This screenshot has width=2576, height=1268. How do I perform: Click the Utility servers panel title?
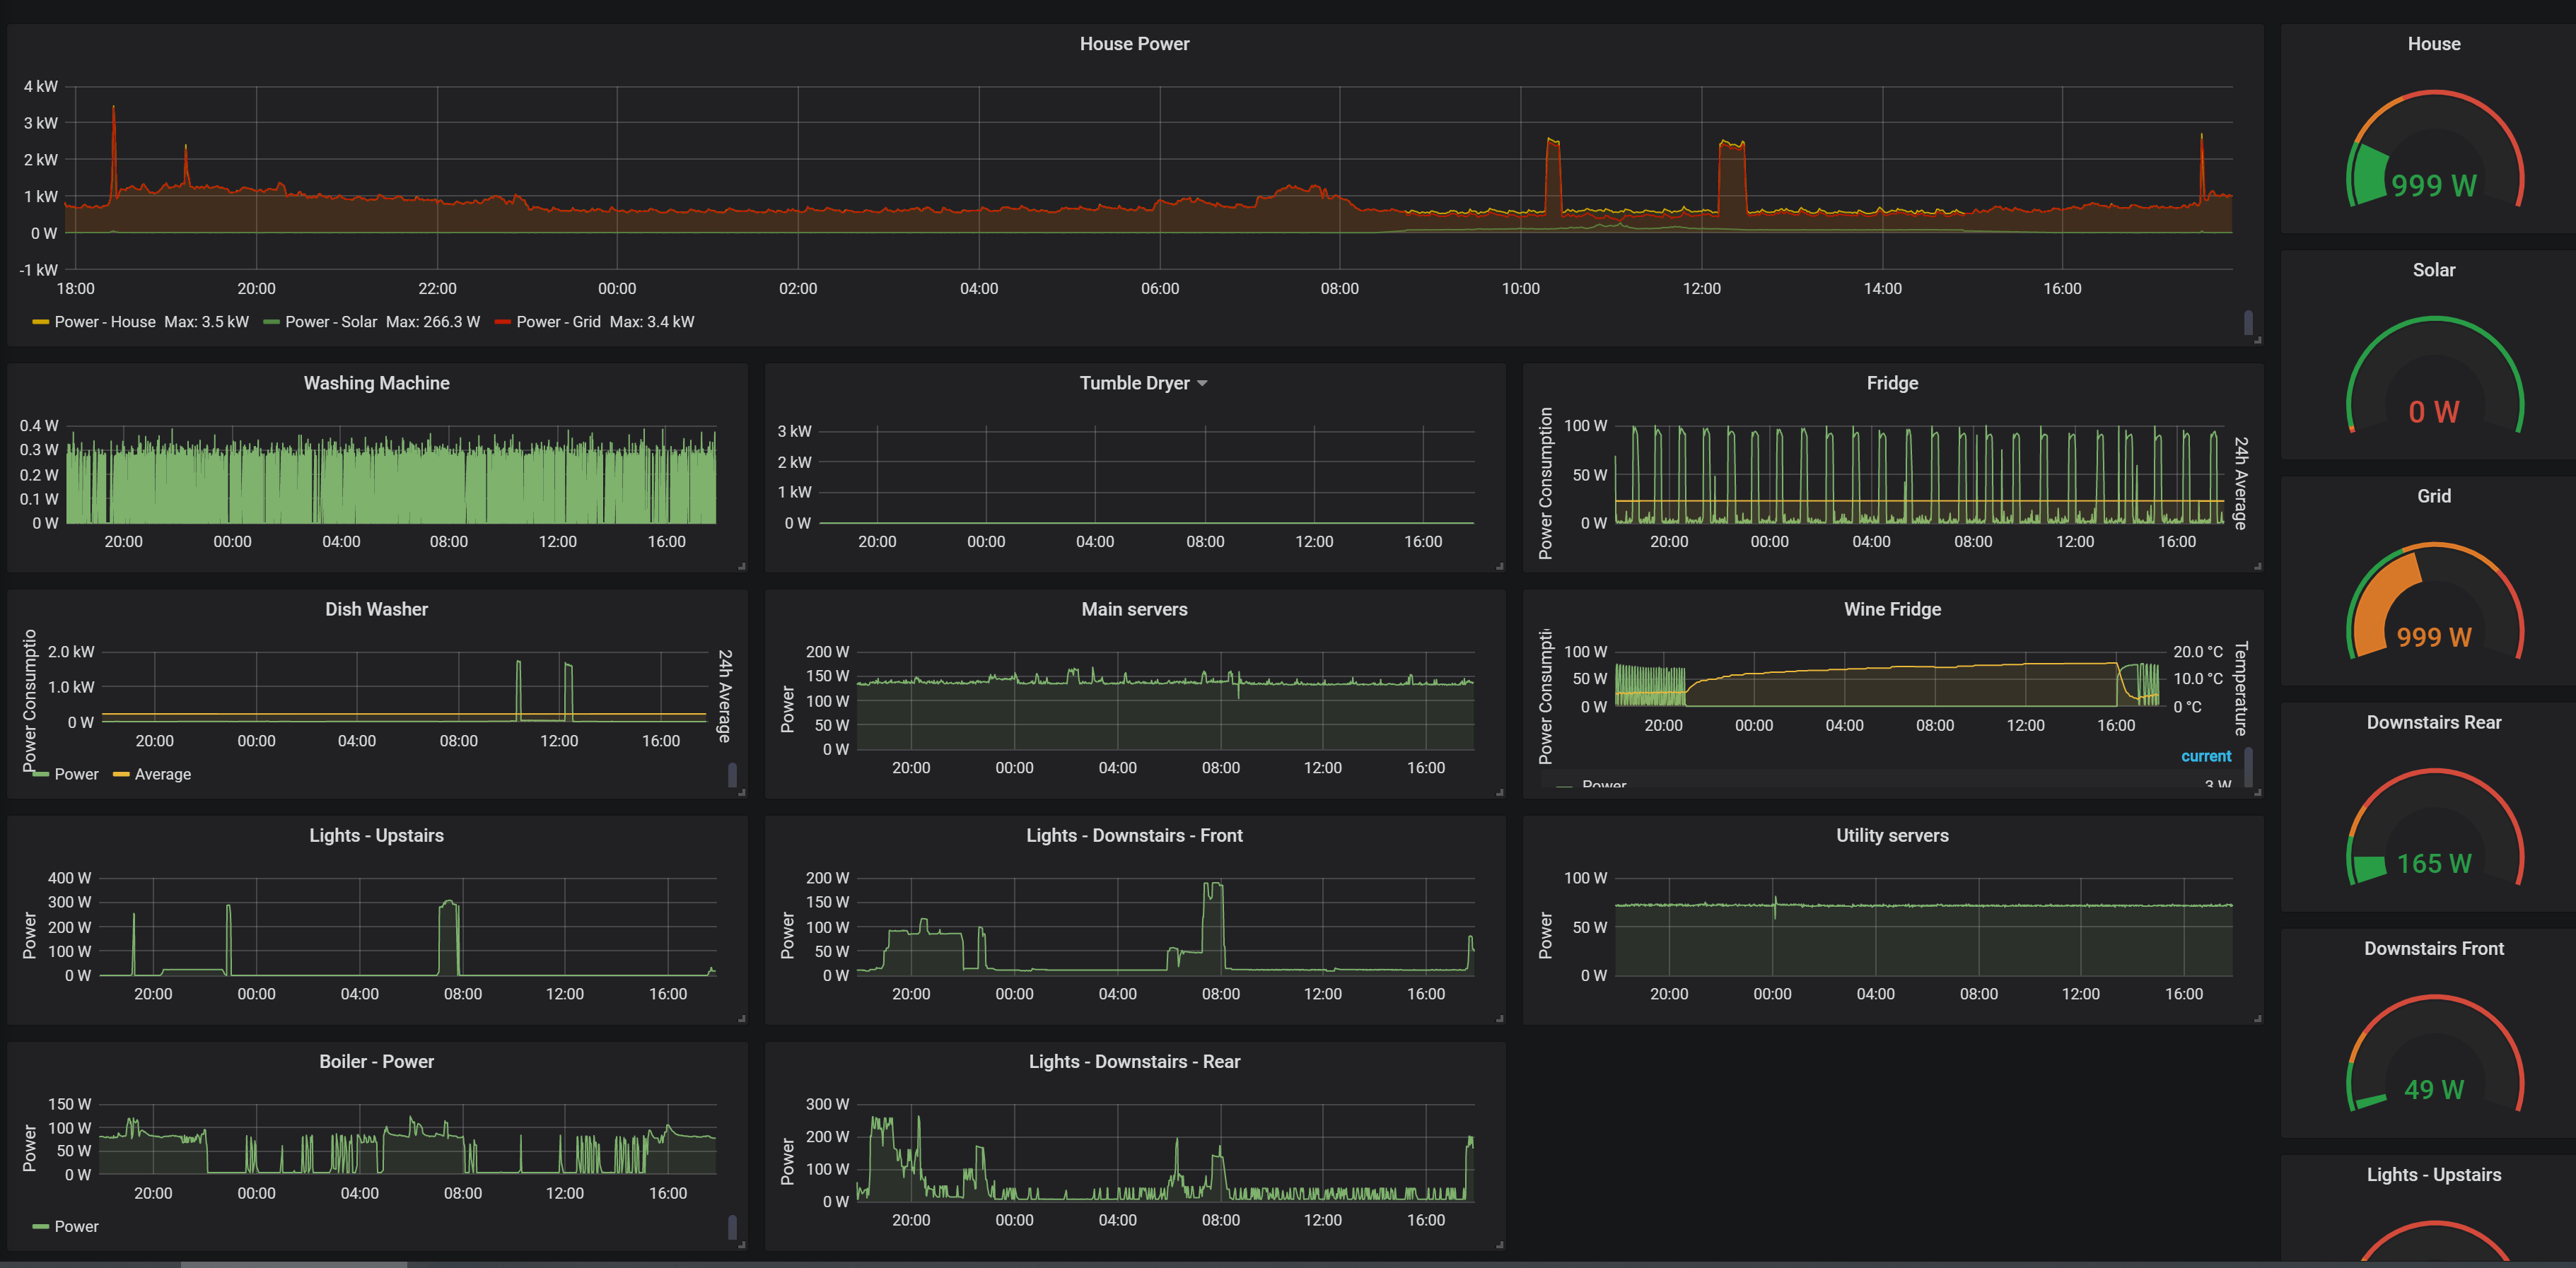[1893, 835]
